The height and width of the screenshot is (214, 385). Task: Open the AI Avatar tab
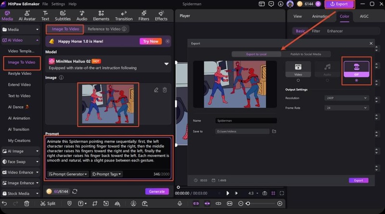(27, 16)
